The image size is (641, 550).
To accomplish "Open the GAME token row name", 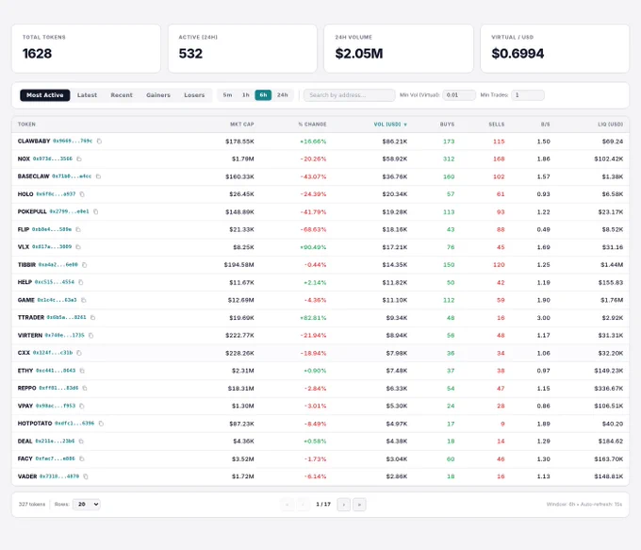I will tap(26, 300).
